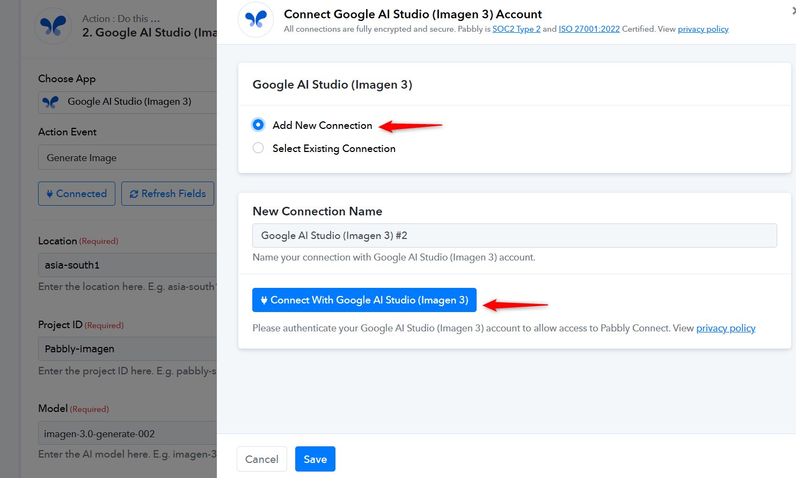The image size is (796, 478).
Task: Click Google AI Studio icon in Choose App field
Action: click(50, 102)
